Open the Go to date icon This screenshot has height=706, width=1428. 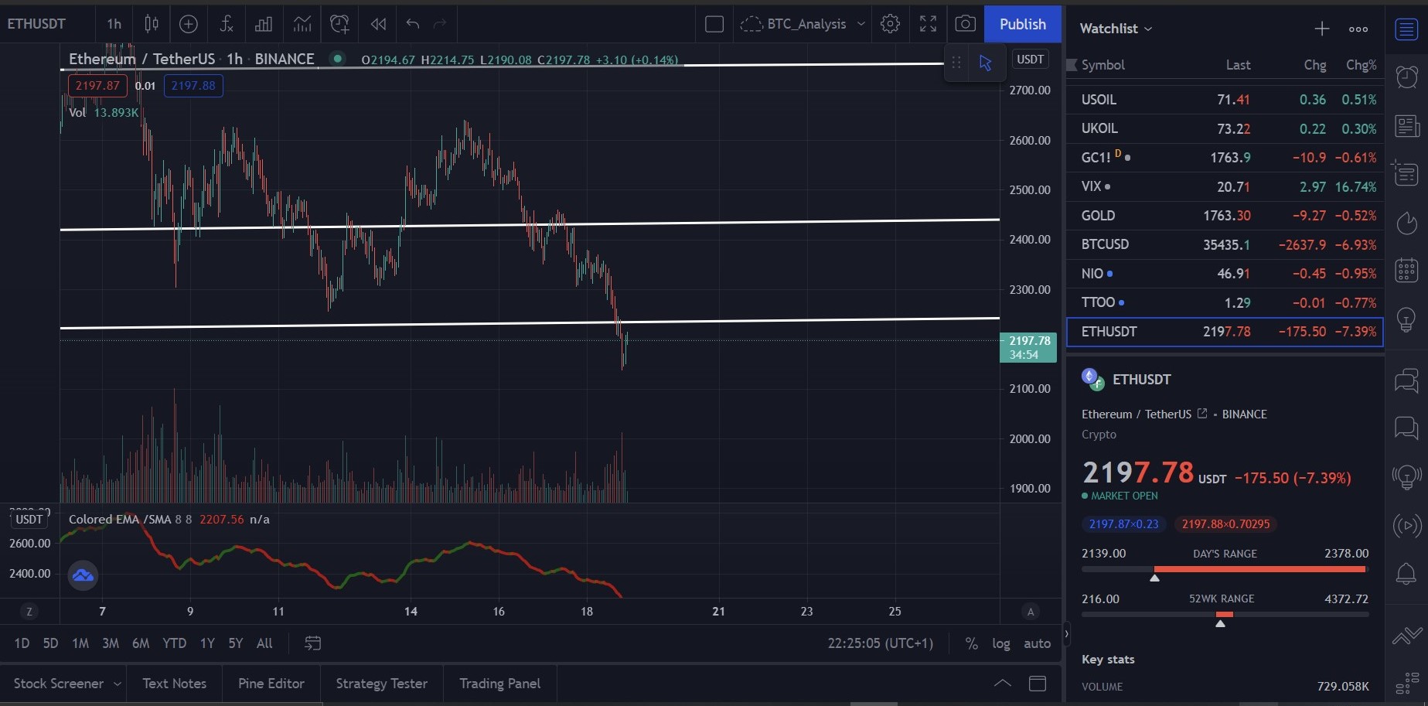[312, 643]
